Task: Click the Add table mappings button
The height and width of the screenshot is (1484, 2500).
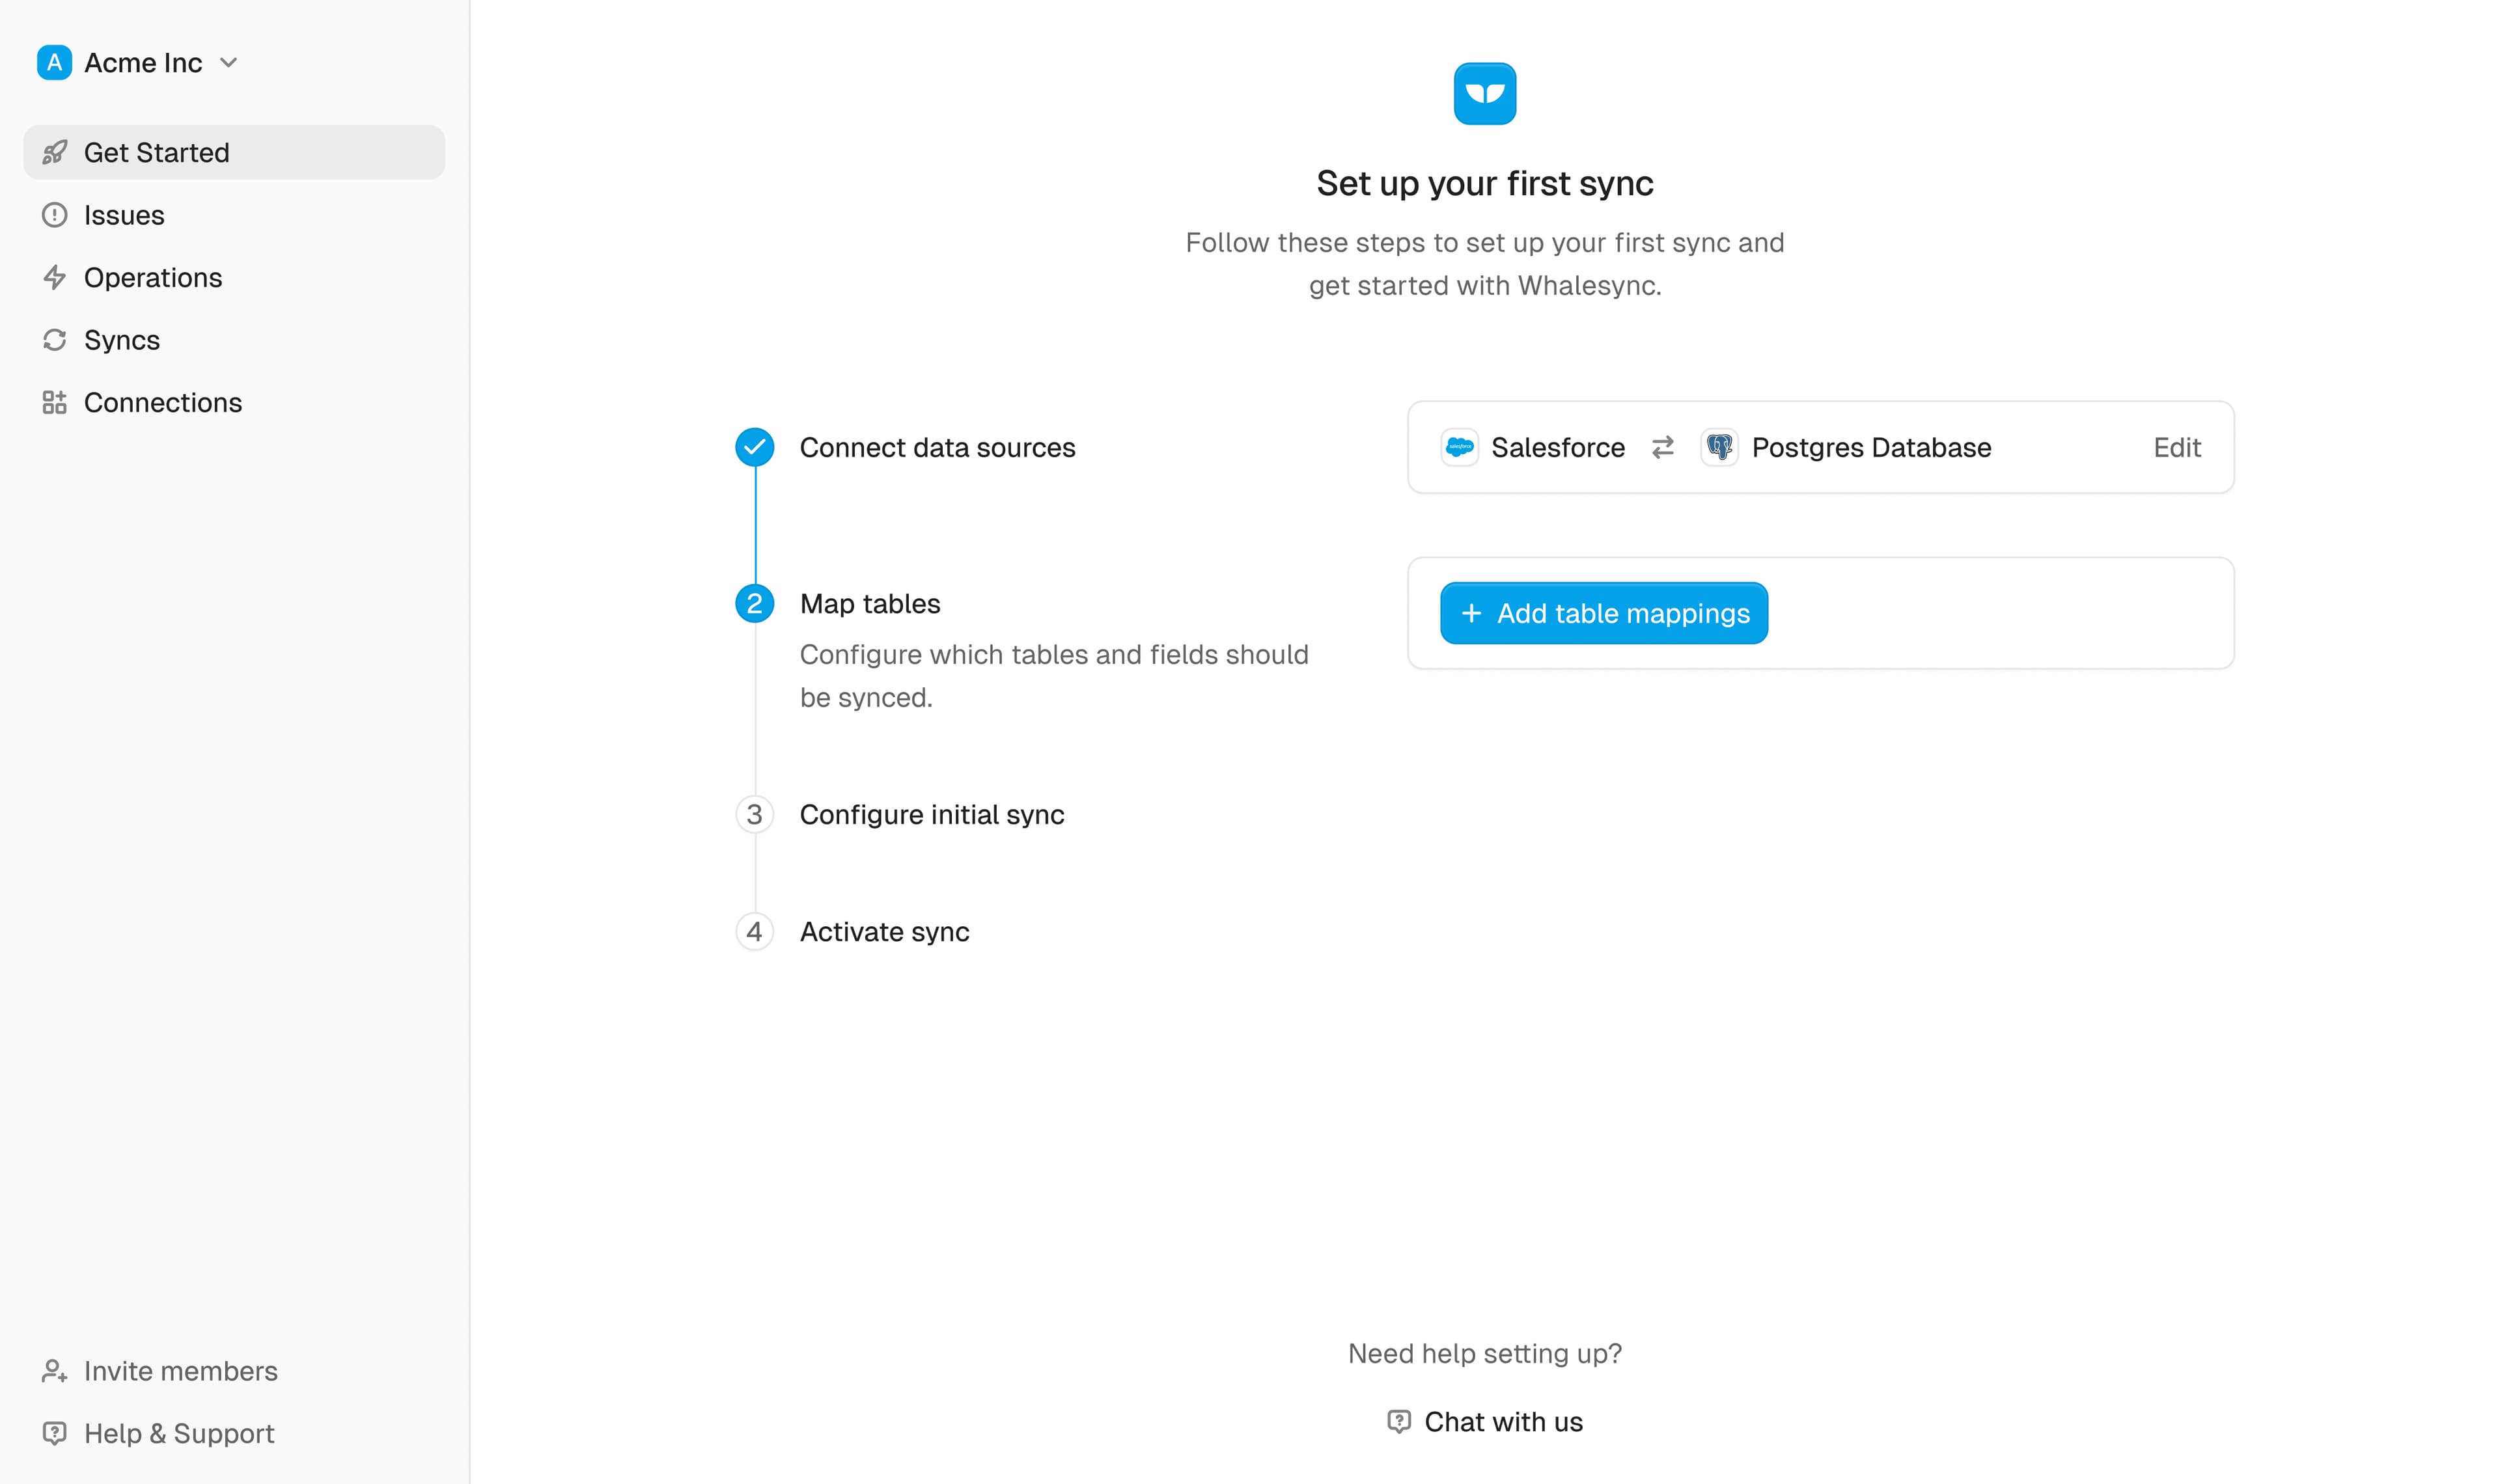Action: [x=1602, y=613]
